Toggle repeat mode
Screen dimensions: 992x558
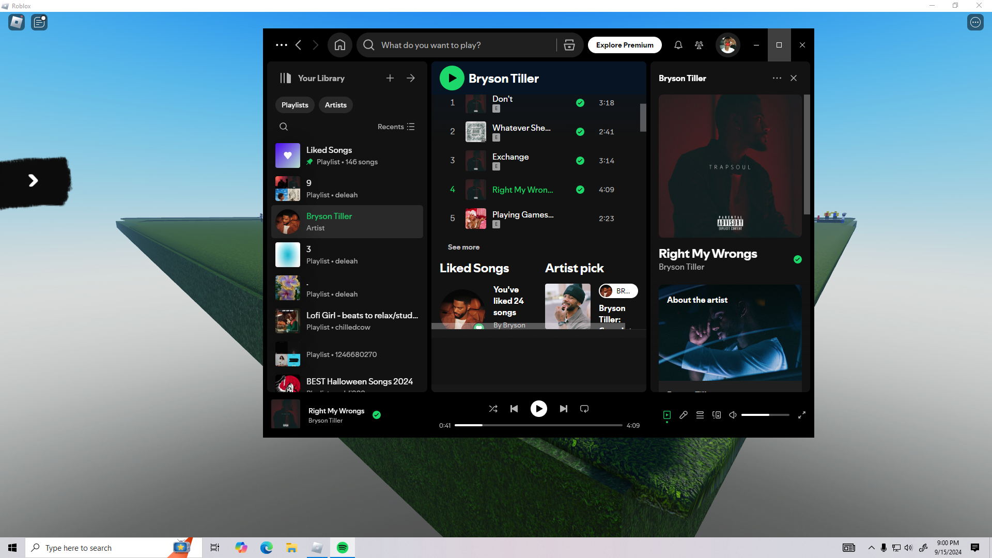584,409
